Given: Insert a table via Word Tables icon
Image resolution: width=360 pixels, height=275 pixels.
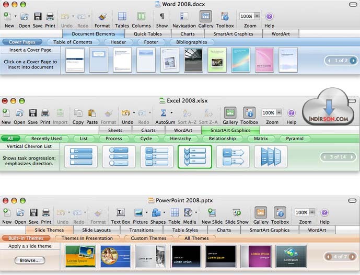Looking at the screenshot, I should pos(122,17).
